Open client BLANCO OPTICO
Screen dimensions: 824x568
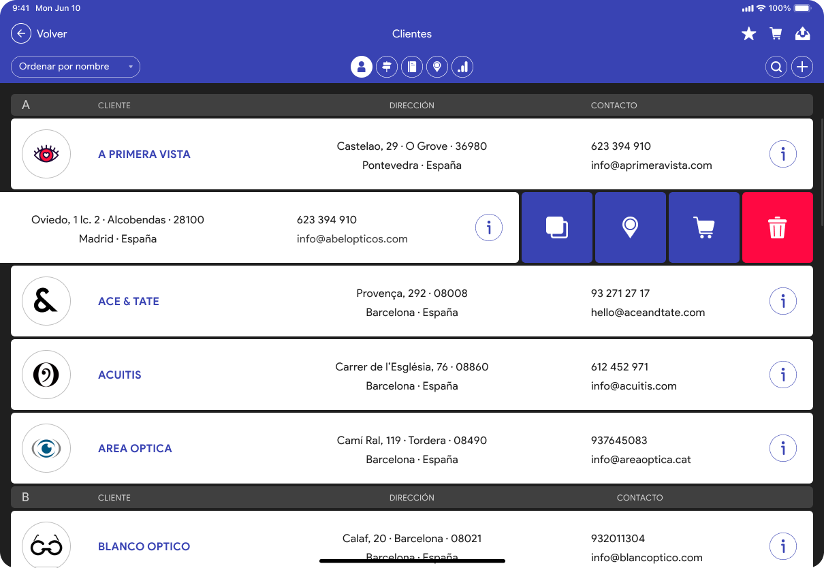coord(144,546)
